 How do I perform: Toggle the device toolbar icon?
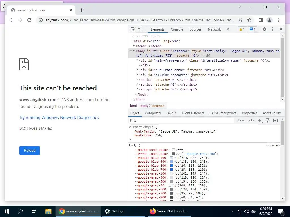[x=140, y=29]
